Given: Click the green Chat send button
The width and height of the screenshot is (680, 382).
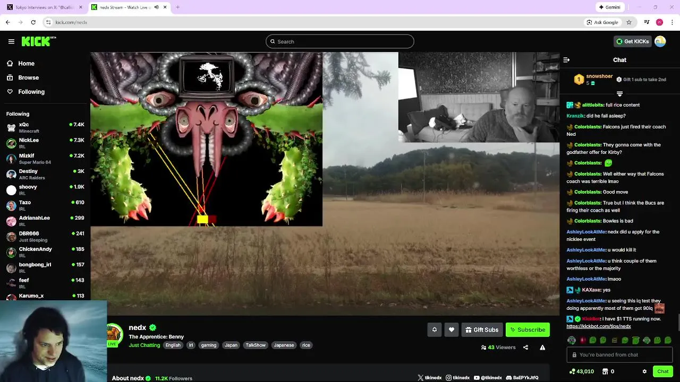Looking at the screenshot, I should tap(662, 371).
